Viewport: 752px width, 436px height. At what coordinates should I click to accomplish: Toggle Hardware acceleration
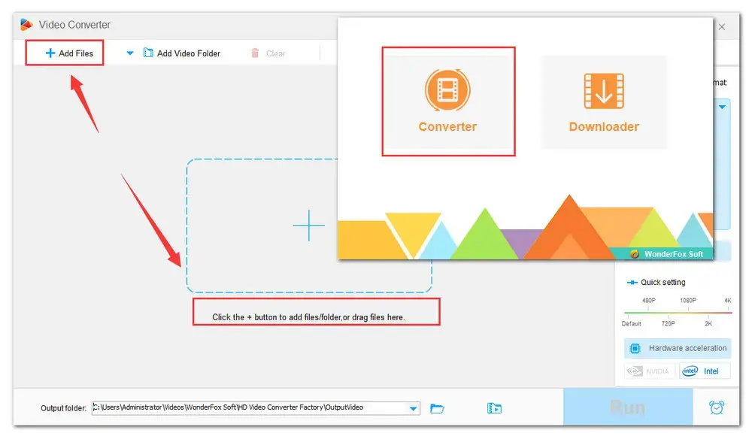678,348
